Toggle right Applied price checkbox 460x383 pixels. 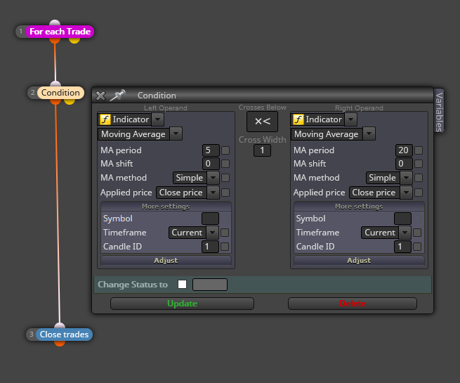(x=419, y=193)
